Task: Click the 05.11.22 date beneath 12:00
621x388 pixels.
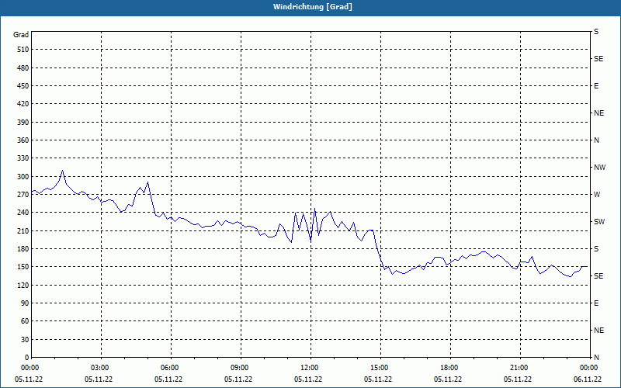Action: (x=308, y=379)
